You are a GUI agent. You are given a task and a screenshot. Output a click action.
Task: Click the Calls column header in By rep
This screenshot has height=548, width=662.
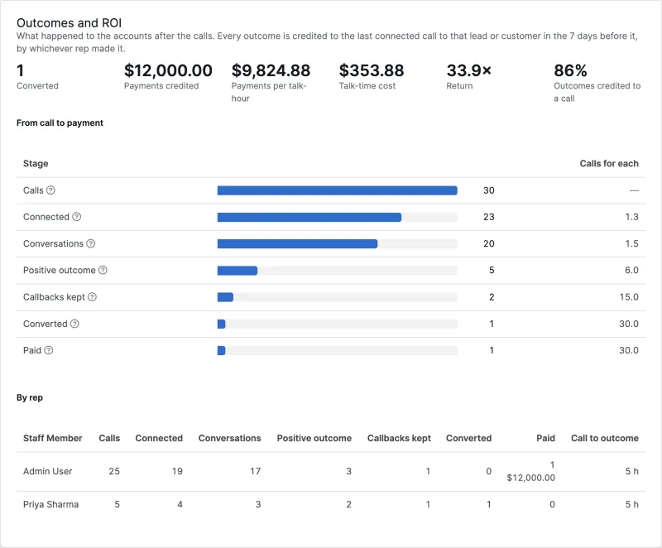coord(109,438)
